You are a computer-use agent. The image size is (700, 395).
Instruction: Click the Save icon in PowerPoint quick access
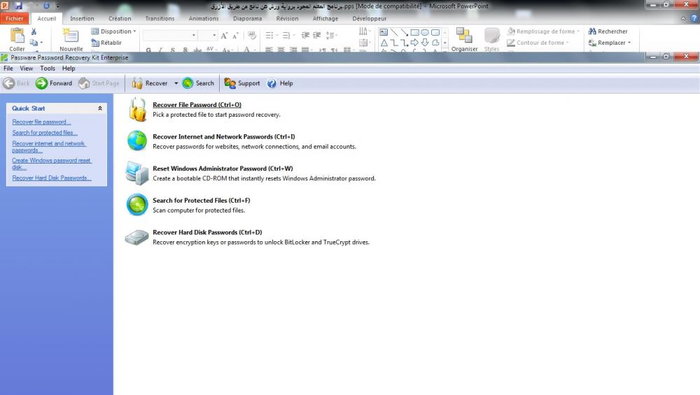point(18,6)
